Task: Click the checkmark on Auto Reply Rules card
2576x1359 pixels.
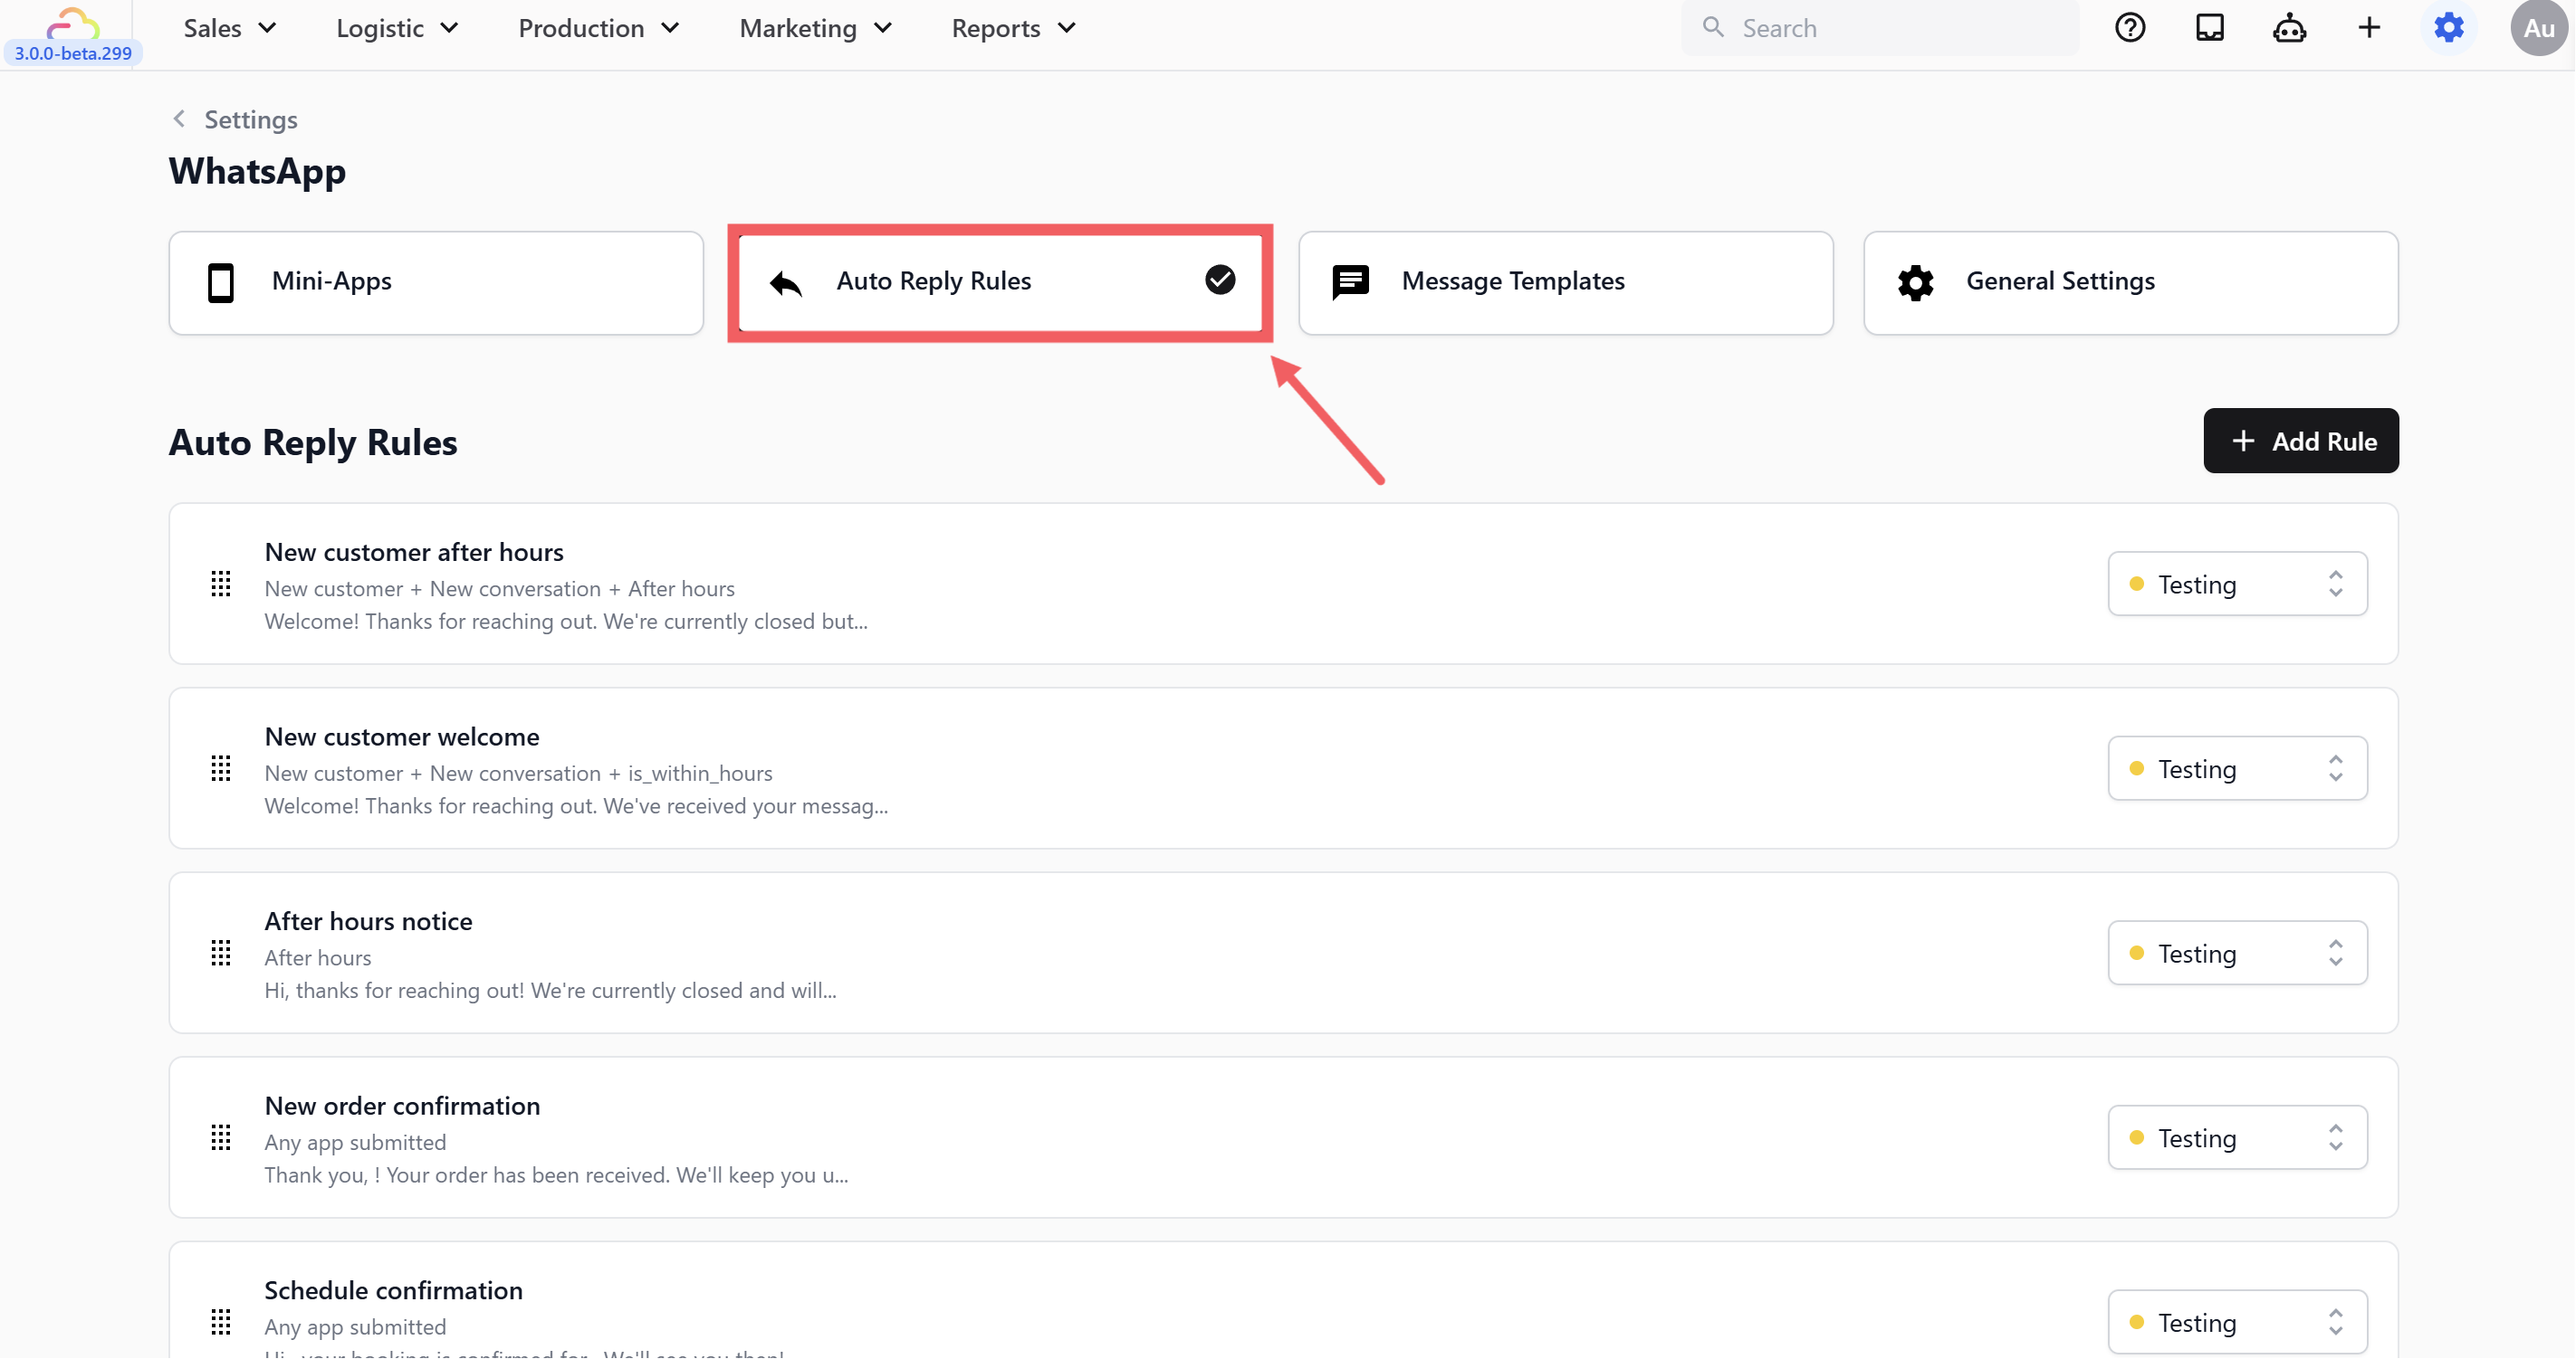Action: 1220,280
